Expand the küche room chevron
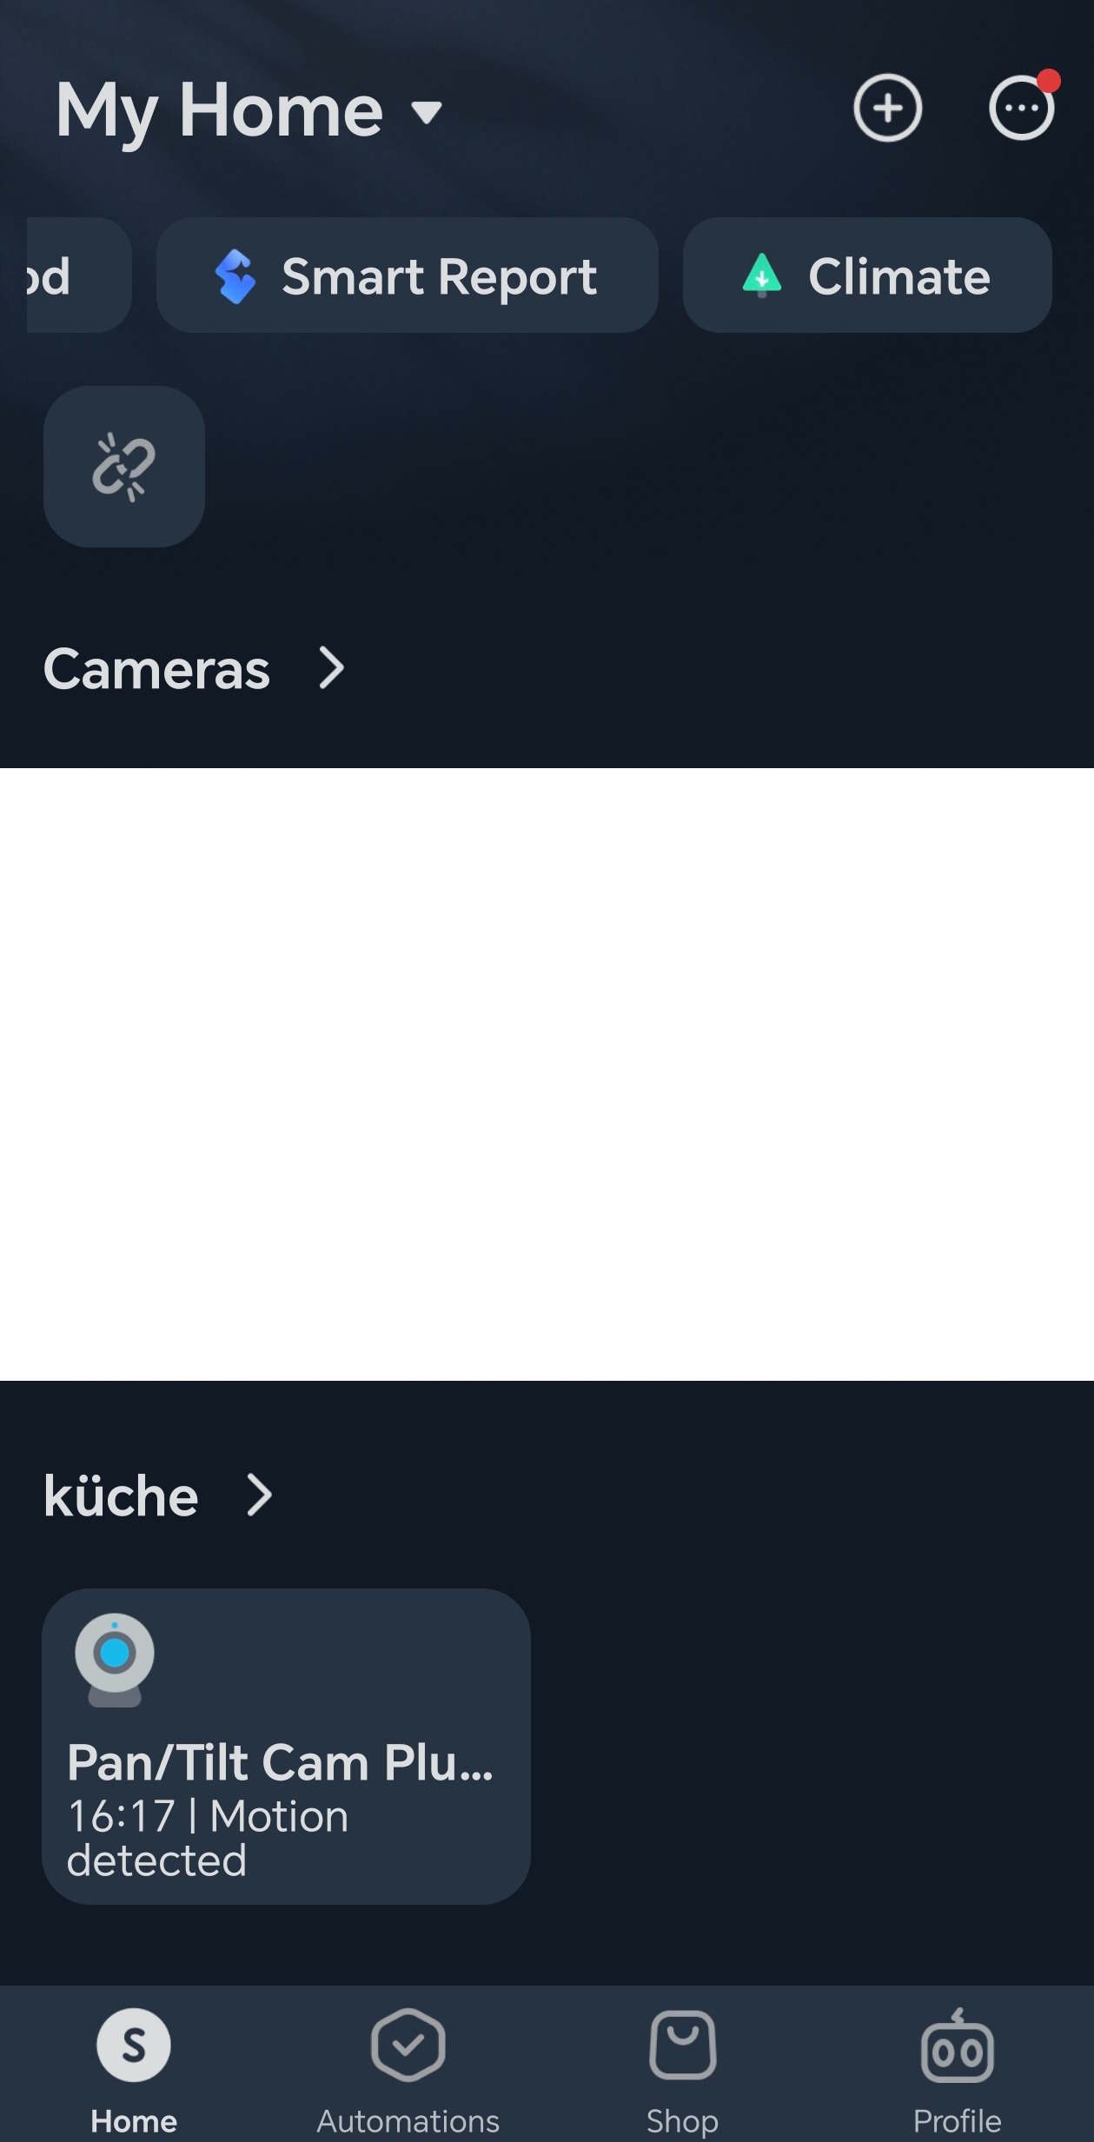 259,1495
